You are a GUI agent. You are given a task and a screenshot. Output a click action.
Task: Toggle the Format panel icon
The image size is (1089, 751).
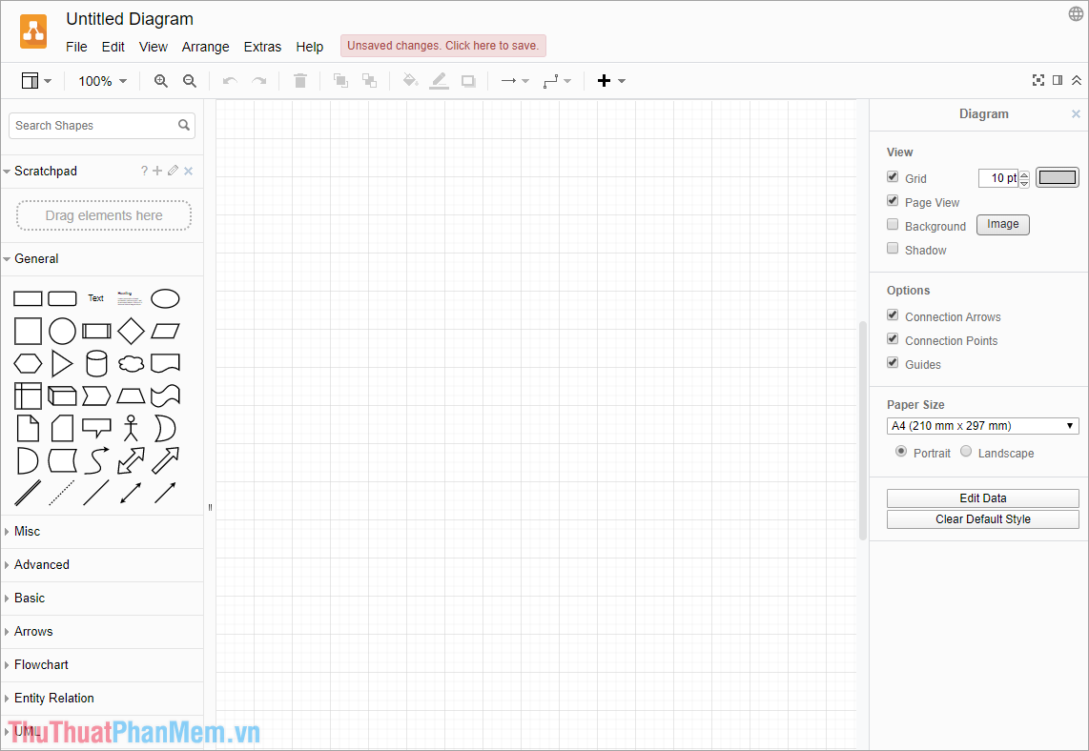(1058, 80)
